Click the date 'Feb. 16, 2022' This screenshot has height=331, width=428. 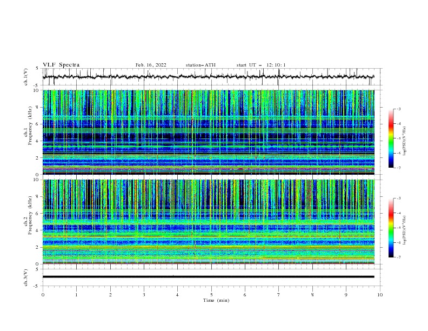pos(151,65)
